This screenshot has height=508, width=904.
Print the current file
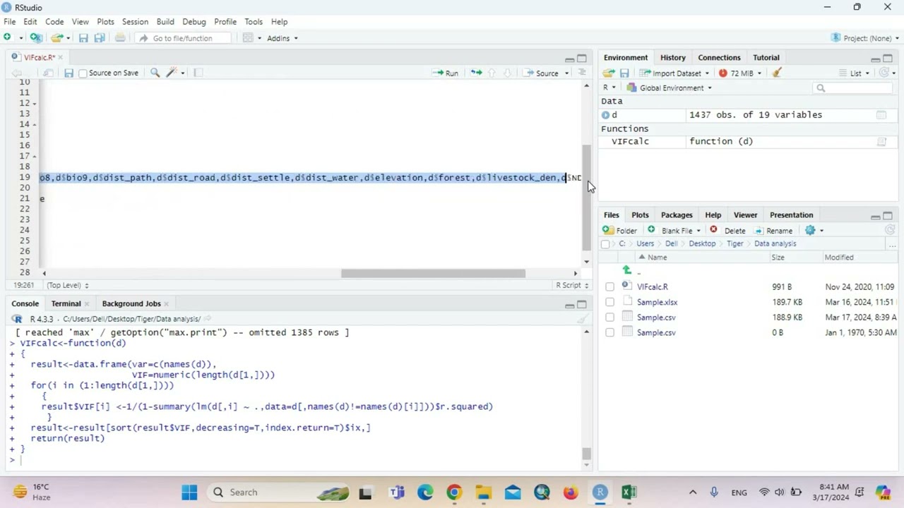point(120,38)
